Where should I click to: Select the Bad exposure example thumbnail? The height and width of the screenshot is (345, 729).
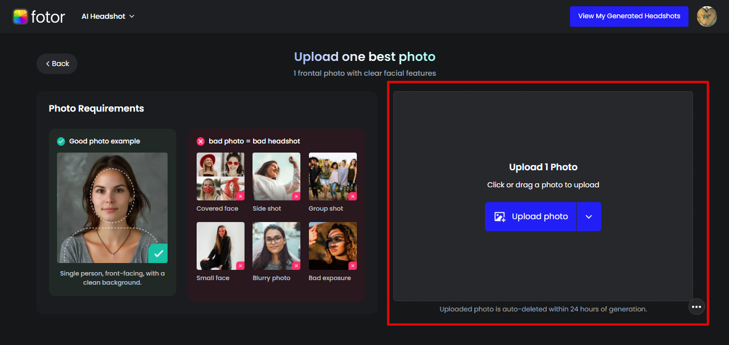coord(333,246)
